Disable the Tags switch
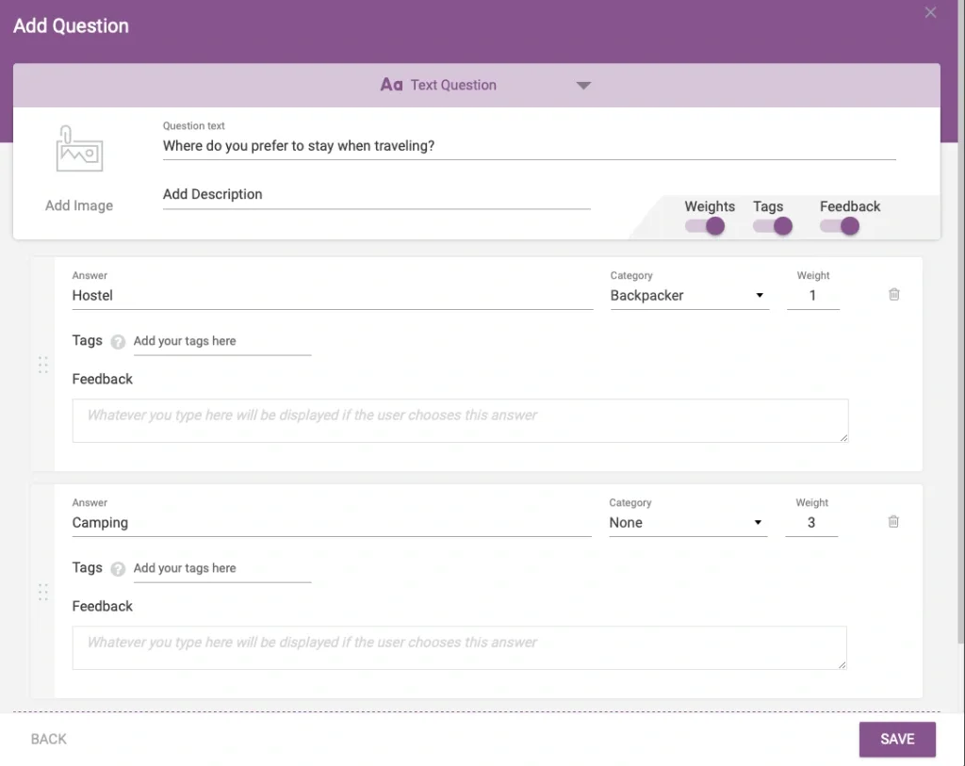This screenshot has height=766, width=965. click(x=773, y=226)
